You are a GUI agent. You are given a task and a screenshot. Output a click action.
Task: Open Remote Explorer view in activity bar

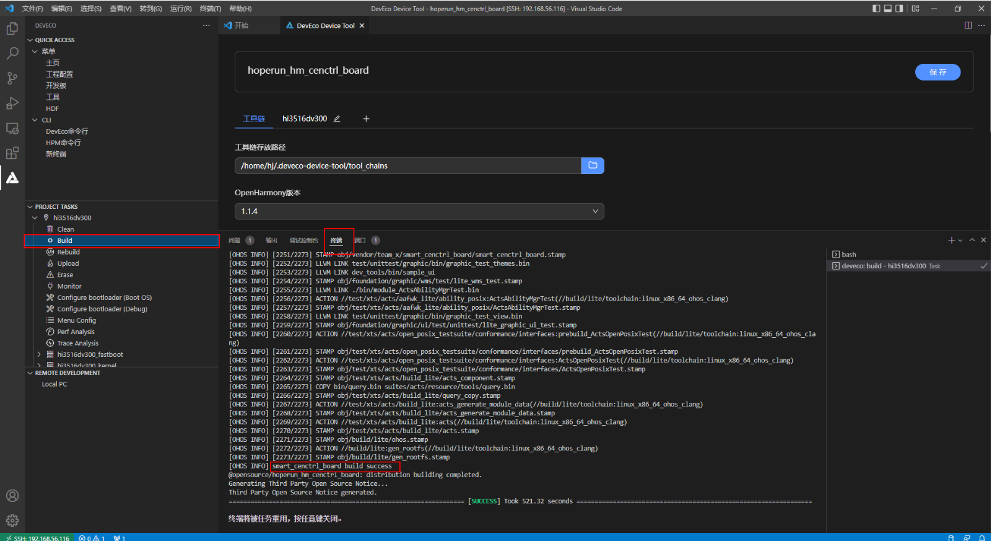[x=12, y=128]
